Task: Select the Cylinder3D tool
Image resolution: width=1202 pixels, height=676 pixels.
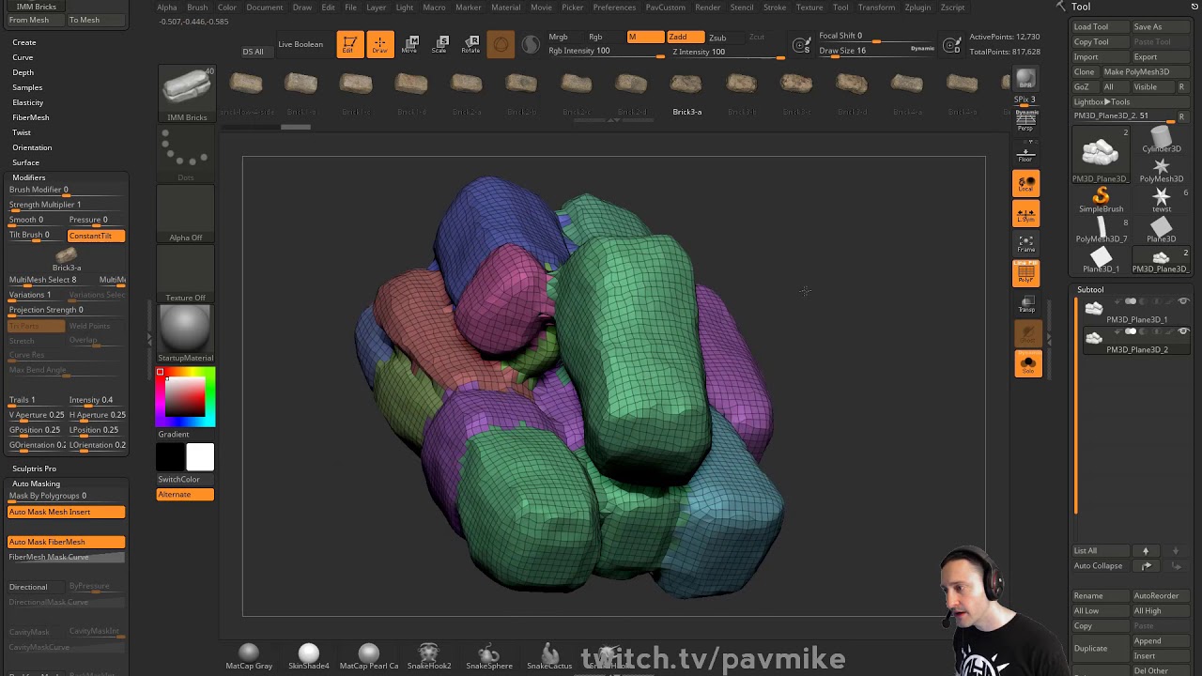Action: point(1162,141)
